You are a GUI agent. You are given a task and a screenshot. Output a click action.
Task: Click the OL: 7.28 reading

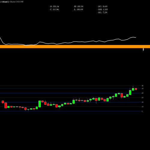point(103,13)
